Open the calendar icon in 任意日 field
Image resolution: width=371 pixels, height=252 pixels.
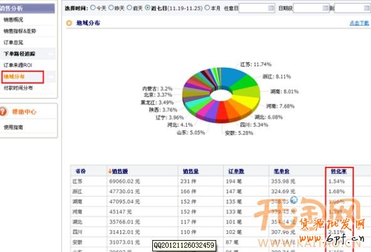(x=271, y=8)
